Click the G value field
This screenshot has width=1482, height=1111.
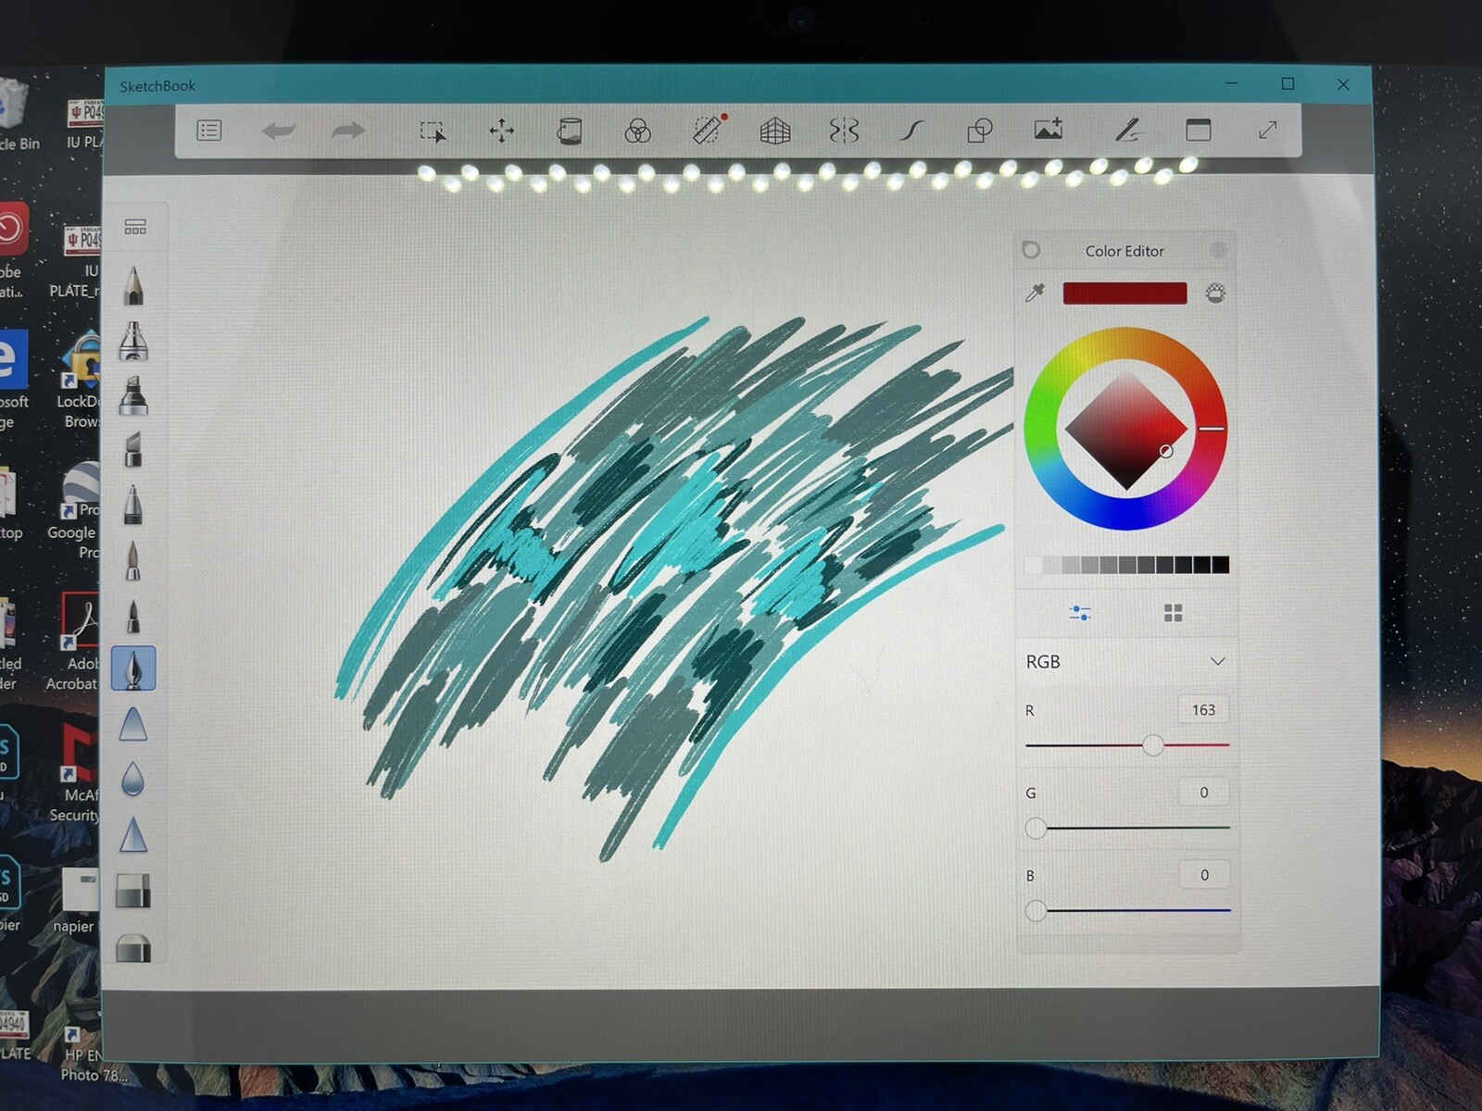pyautogui.click(x=1203, y=793)
